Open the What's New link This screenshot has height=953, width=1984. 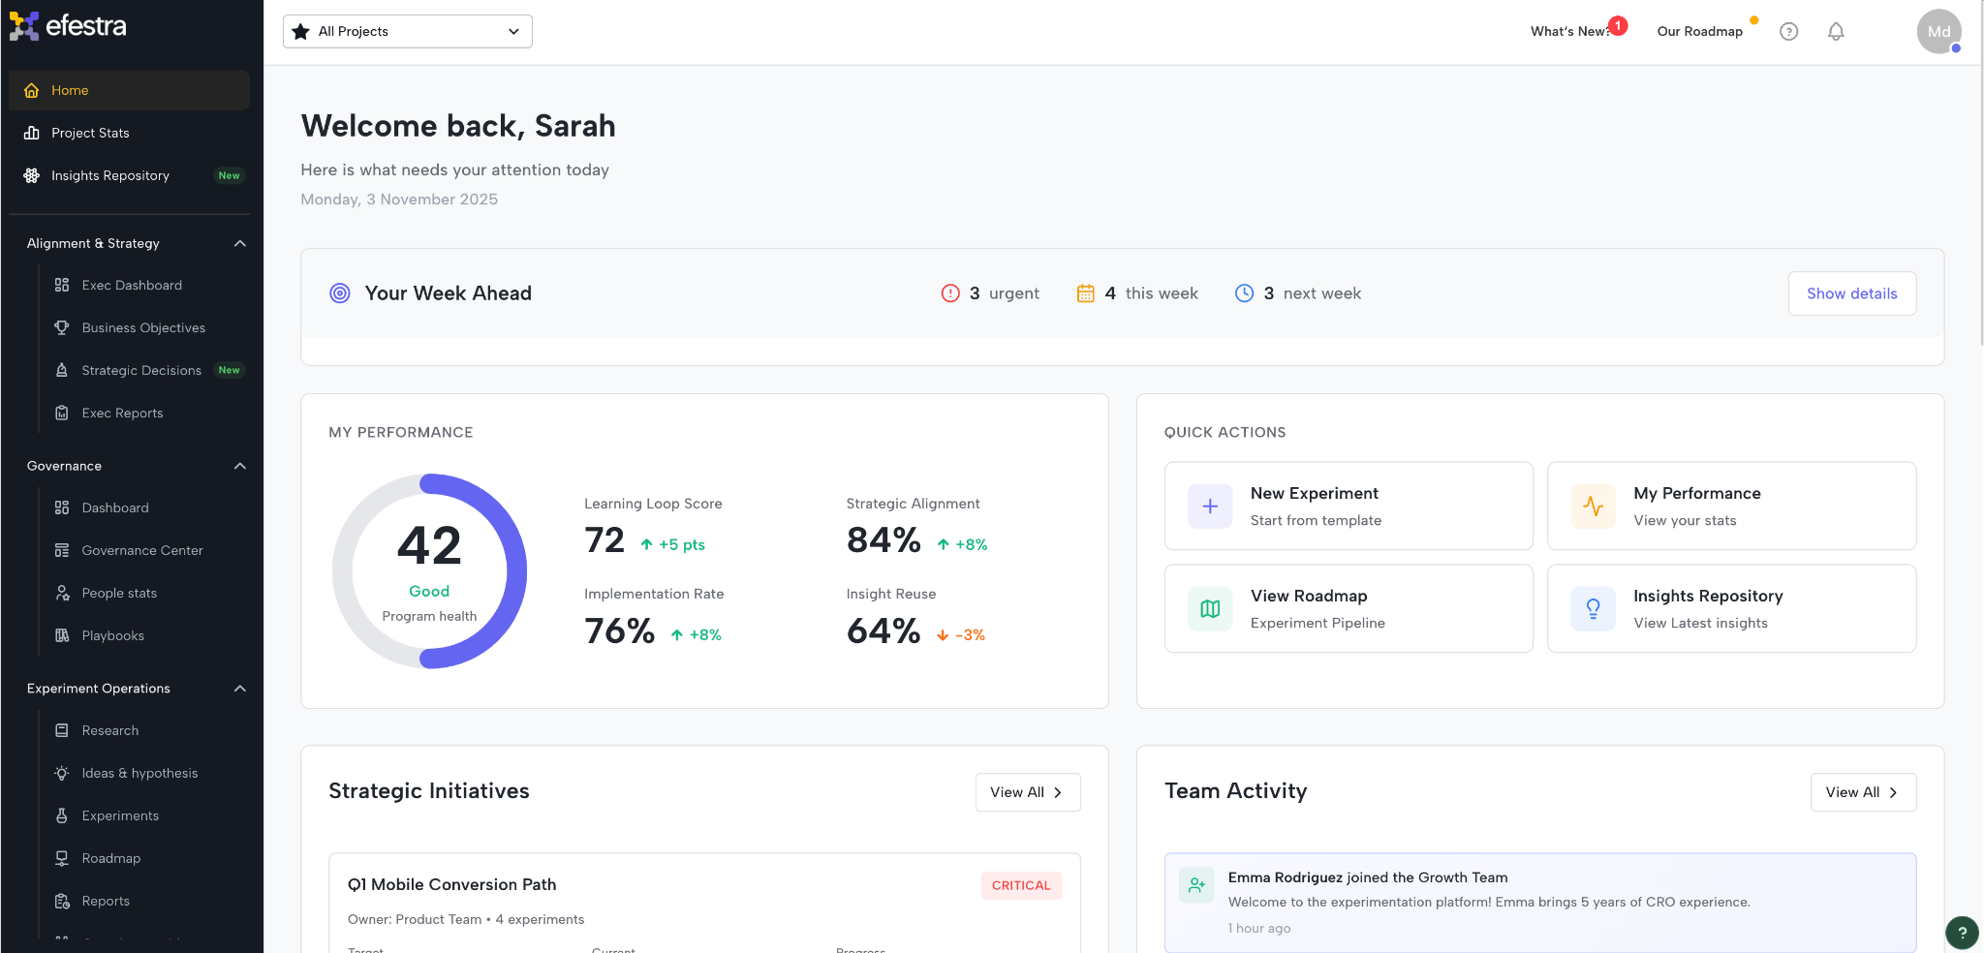pyautogui.click(x=1569, y=32)
